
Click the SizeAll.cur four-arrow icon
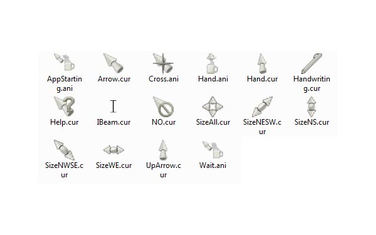(212, 107)
